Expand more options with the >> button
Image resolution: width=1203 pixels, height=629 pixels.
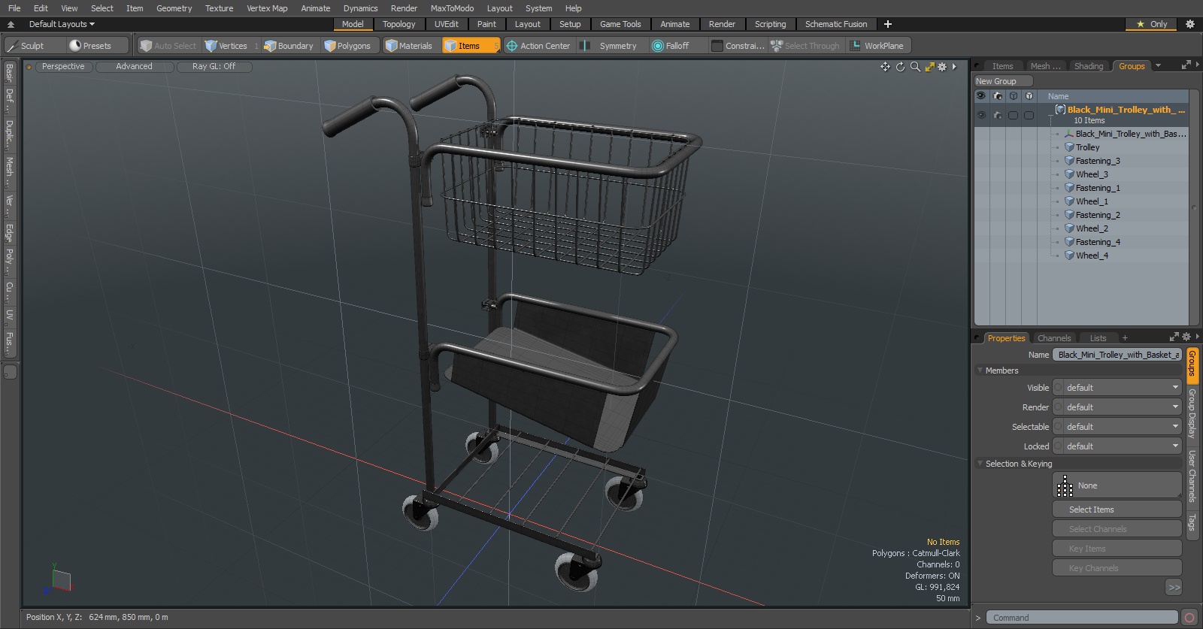[1174, 588]
